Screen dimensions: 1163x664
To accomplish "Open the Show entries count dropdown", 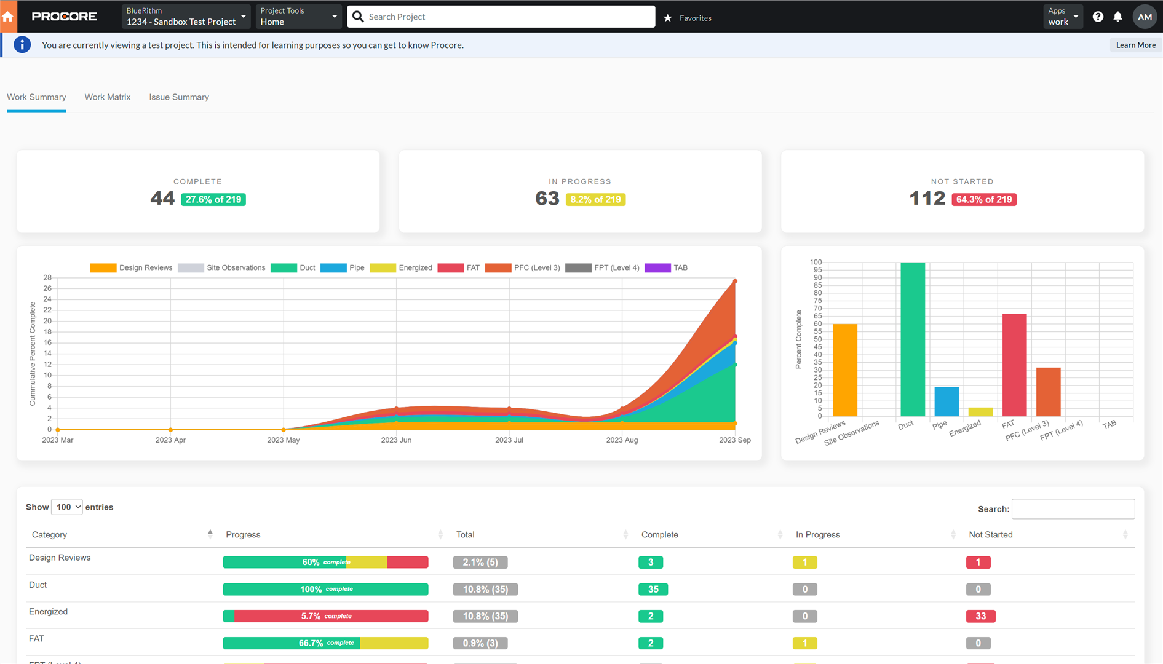I will click(x=67, y=507).
